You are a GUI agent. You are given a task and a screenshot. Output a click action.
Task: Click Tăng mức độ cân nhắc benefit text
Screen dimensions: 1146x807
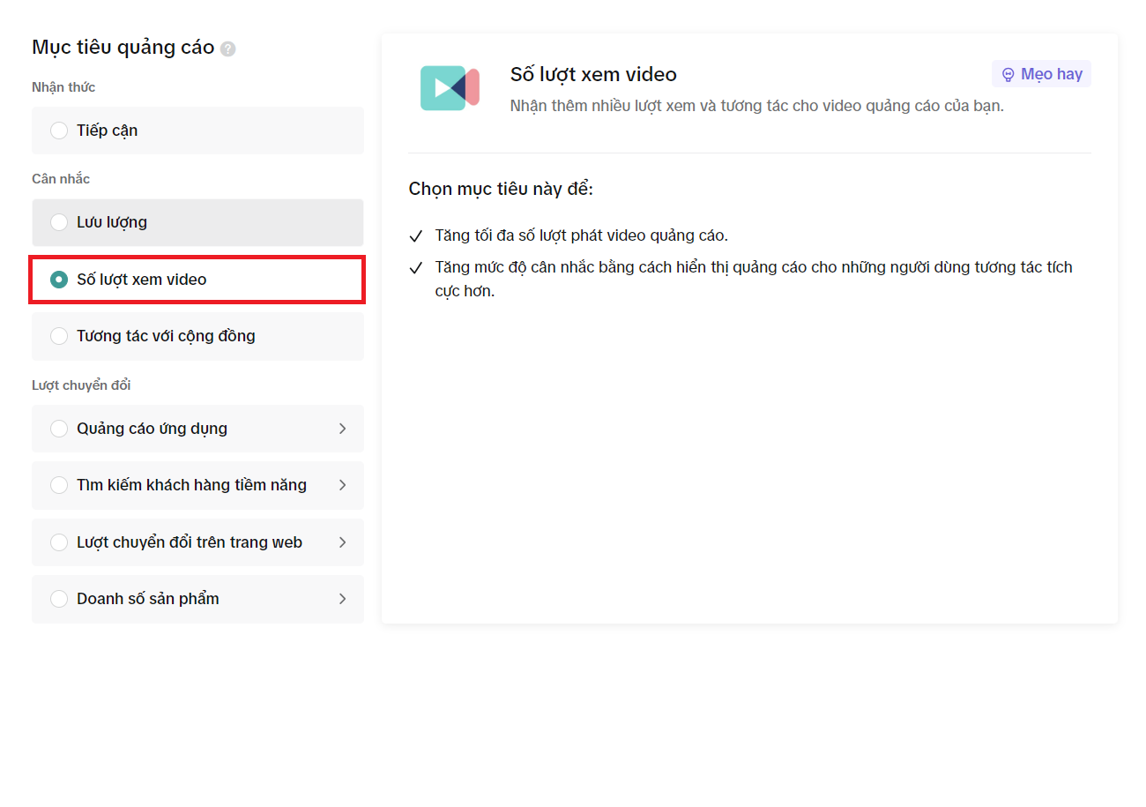754,279
